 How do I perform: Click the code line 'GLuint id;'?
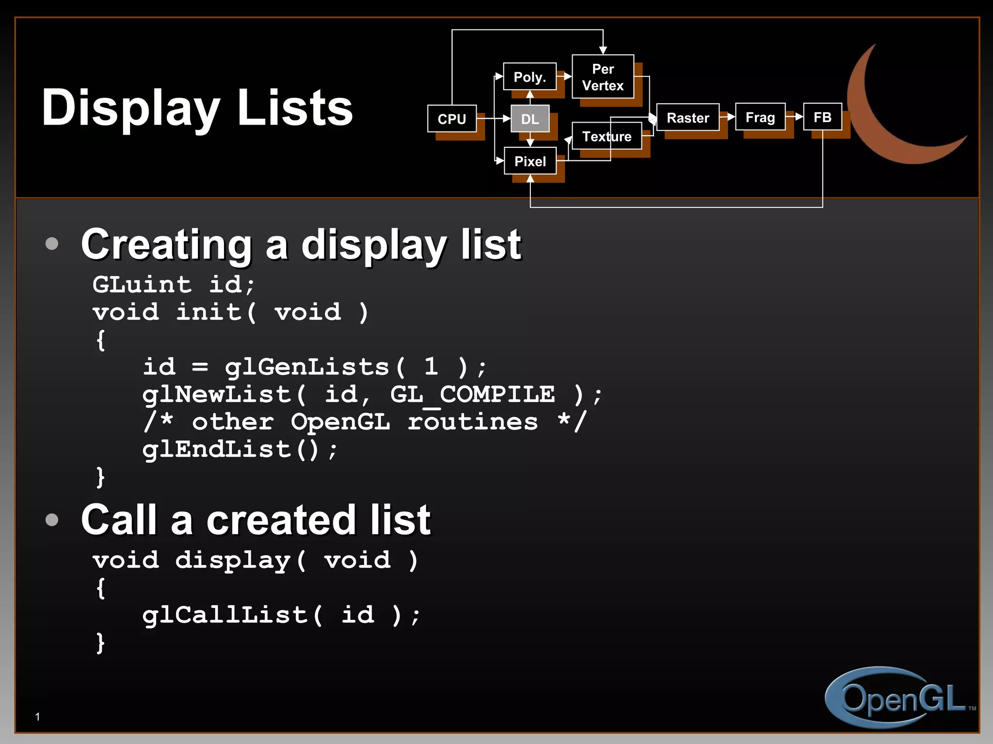pos(174,284)
